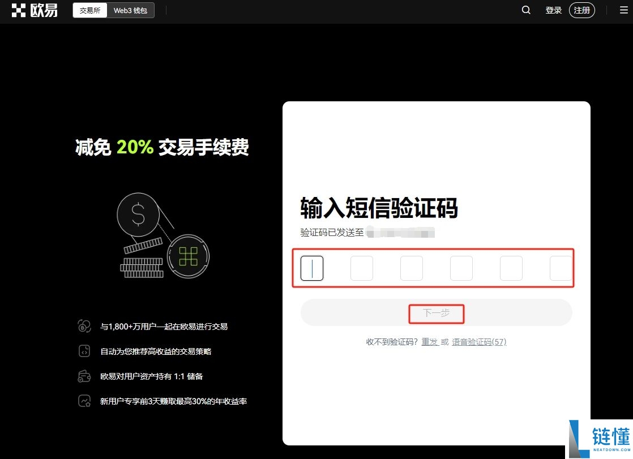Click the 重发 resend link
Image resolution: width=633 pixels, height=459 pixels.
tap(430, 342)
